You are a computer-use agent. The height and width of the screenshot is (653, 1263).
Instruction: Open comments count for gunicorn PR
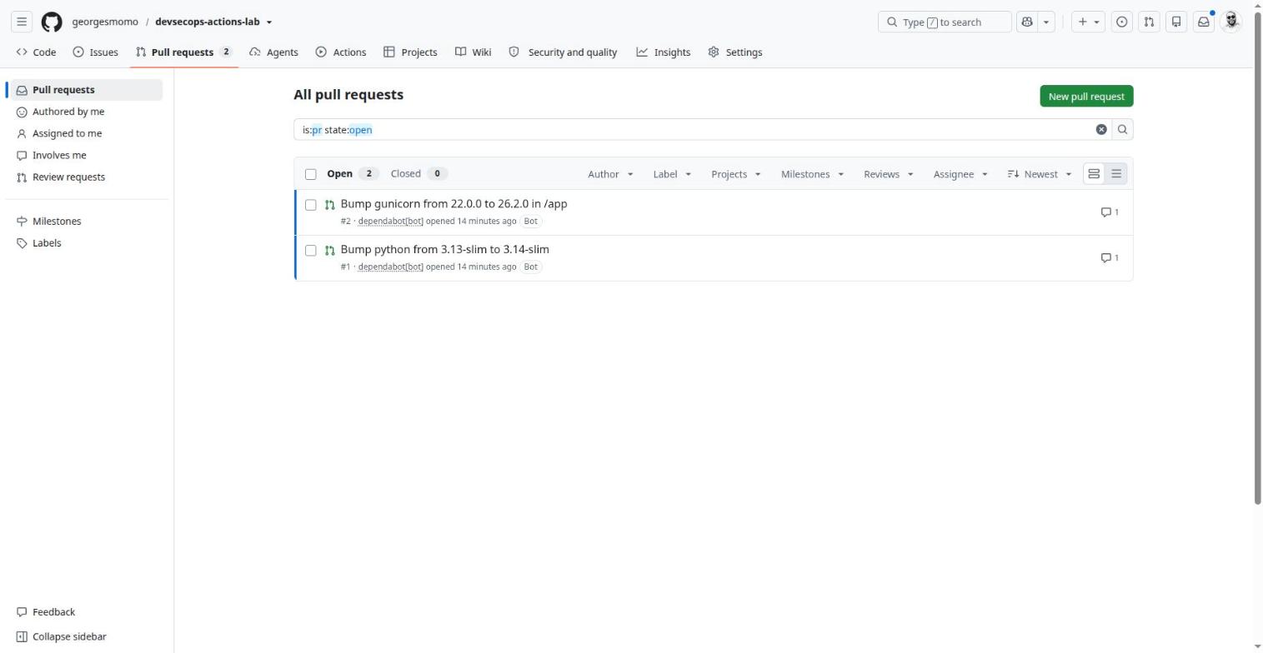[1110, 212]
